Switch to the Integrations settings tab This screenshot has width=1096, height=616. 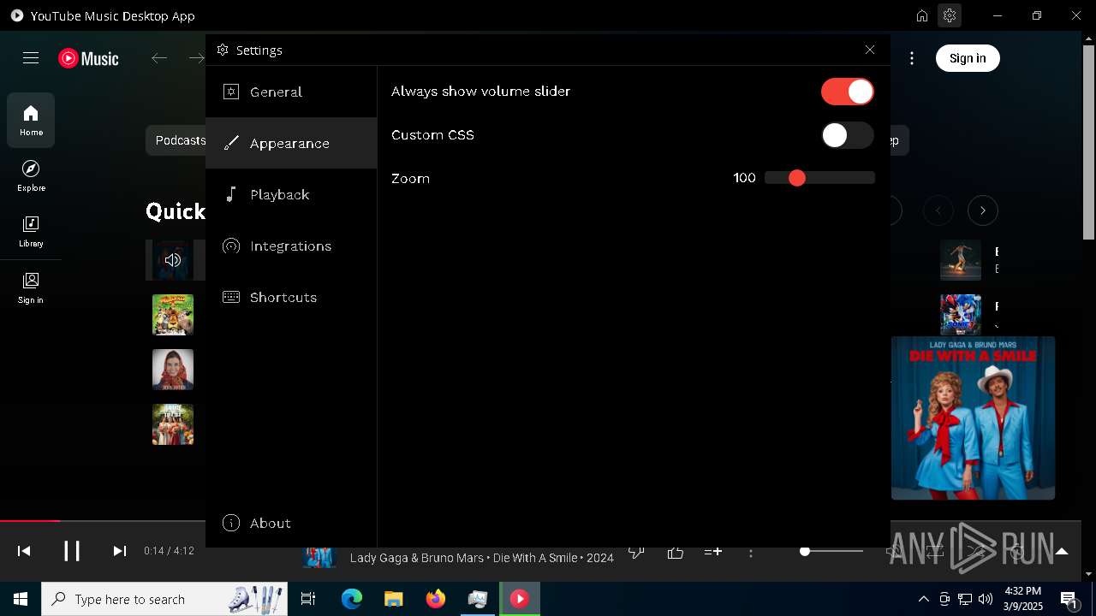coord(291,246)
